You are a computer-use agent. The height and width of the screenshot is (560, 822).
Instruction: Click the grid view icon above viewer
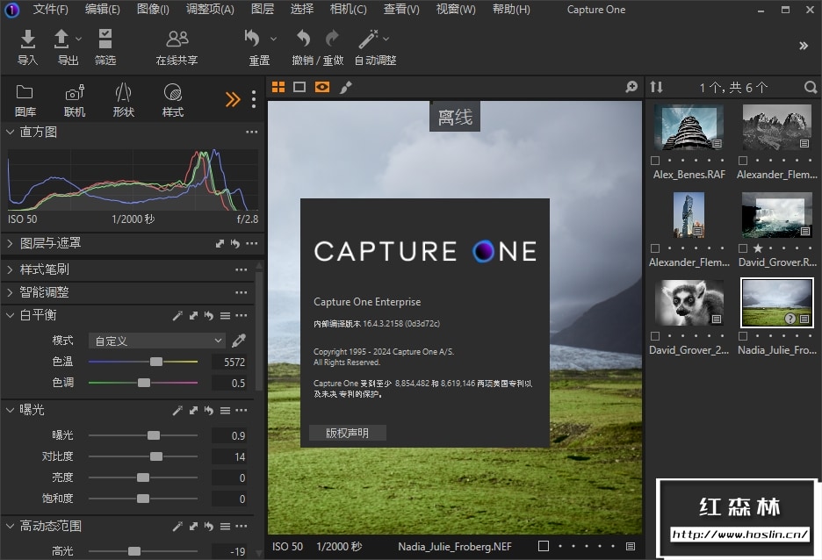tap(278, 87)
